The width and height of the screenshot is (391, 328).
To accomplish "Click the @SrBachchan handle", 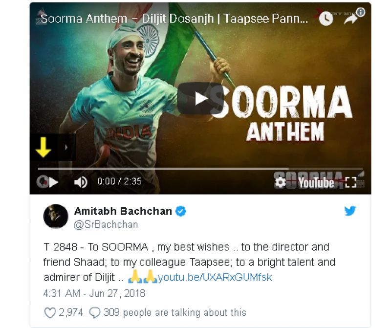I will tap(106, 224).
